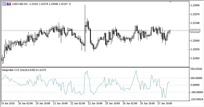Screen dimensions: 204x107
Task: Click the chart shift triangle marker
Action: click(170, 2)
